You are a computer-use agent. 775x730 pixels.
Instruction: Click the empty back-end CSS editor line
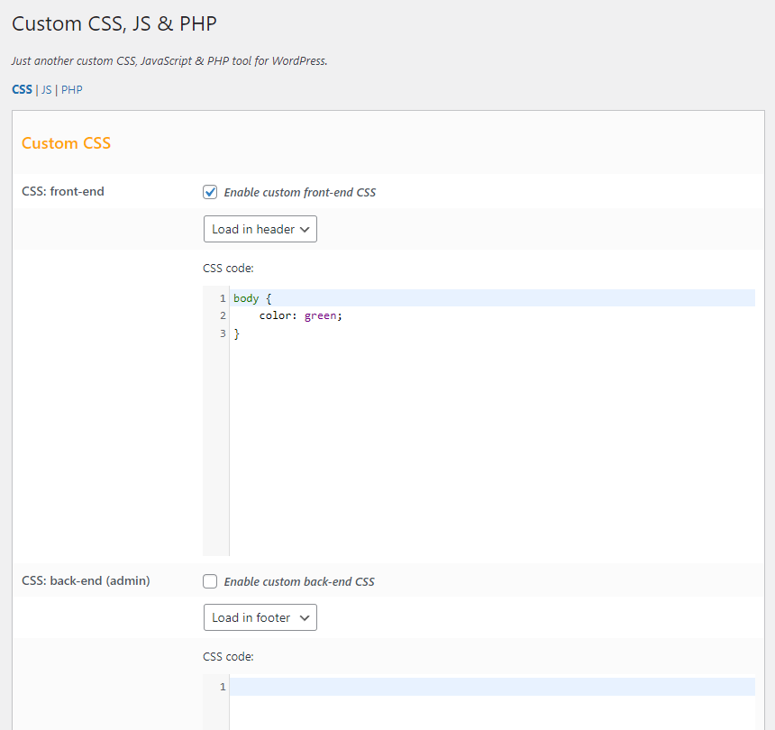tap(492, 687)
